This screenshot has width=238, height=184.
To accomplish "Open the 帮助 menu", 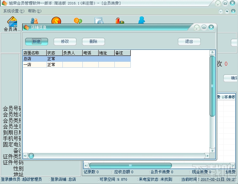I will click(35, 11).
